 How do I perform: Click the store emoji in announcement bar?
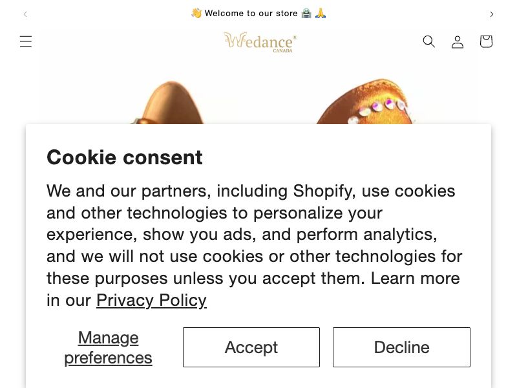click(306, 13)
